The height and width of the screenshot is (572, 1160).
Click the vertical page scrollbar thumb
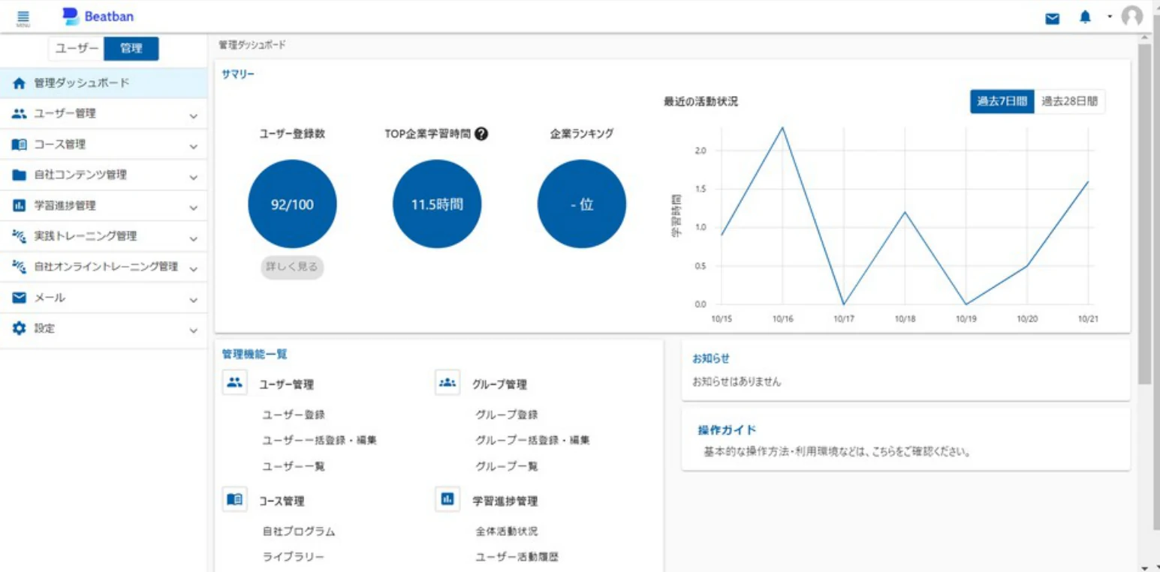point(1144,214)
